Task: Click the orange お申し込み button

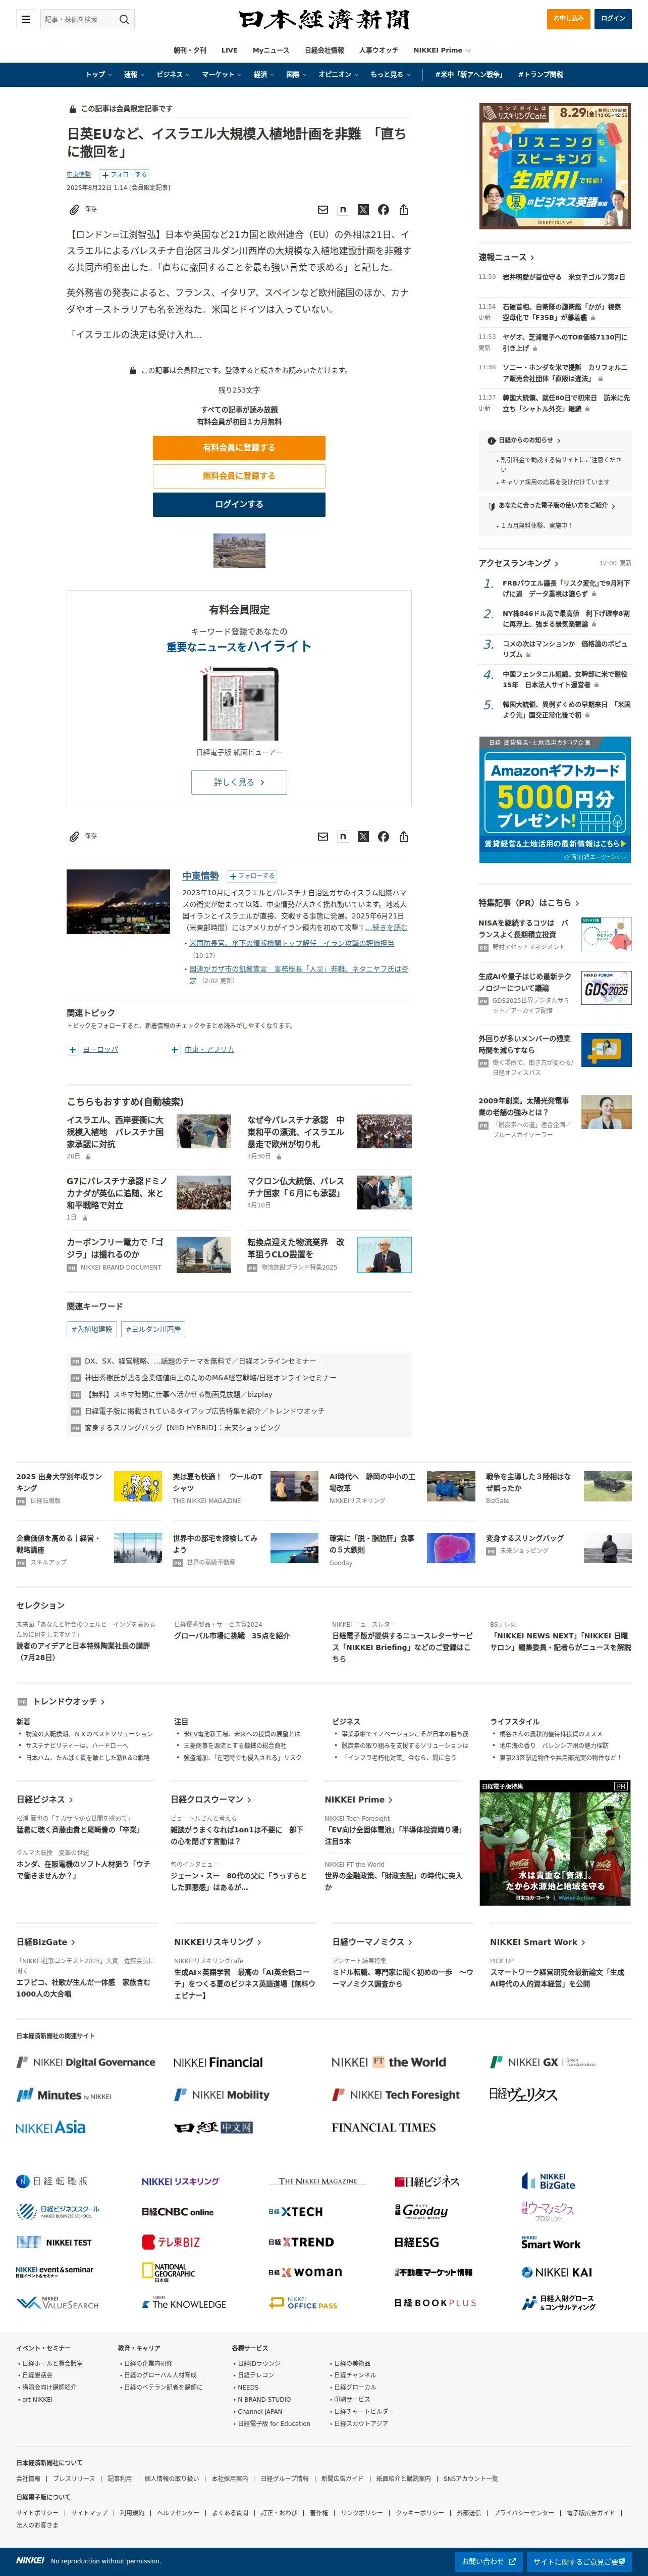Action: click(x=568, y=18)
